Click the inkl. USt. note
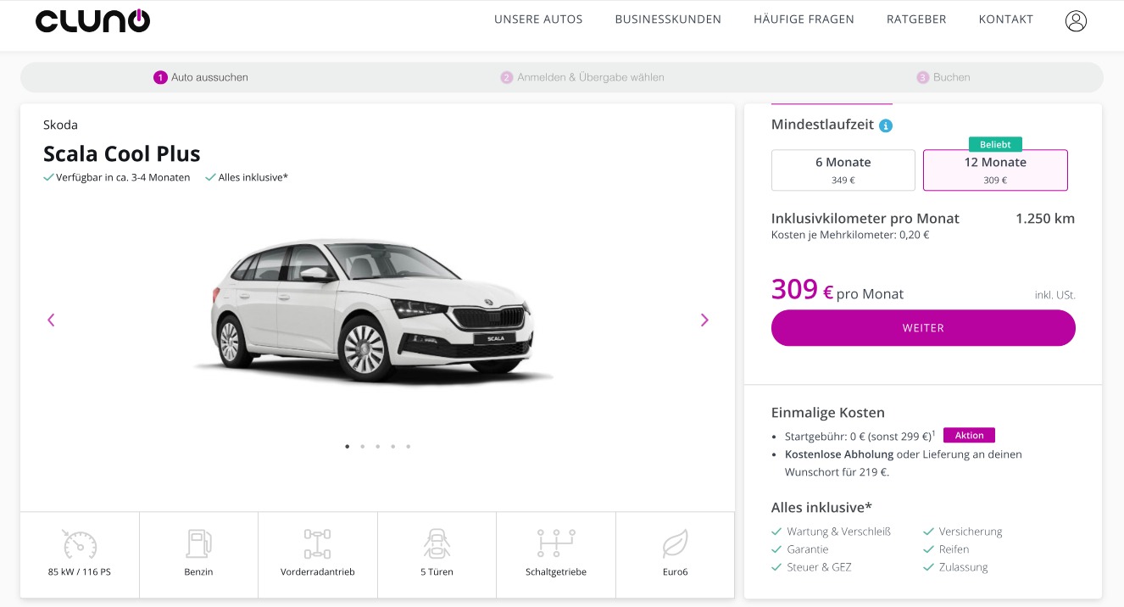Viewport: 1124px width, 607px height. click(x=1055, y=295)
